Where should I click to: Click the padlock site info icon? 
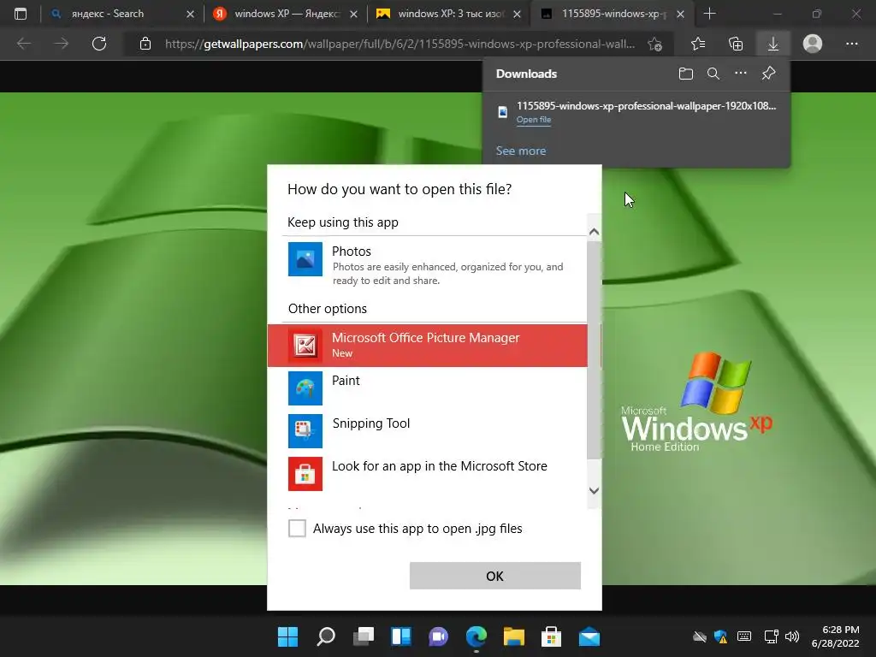coord(145,44)
